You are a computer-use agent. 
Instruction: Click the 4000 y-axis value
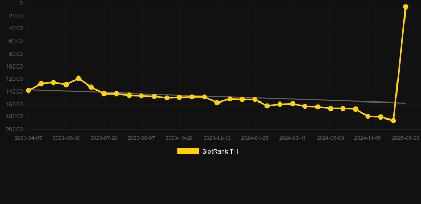17,28
